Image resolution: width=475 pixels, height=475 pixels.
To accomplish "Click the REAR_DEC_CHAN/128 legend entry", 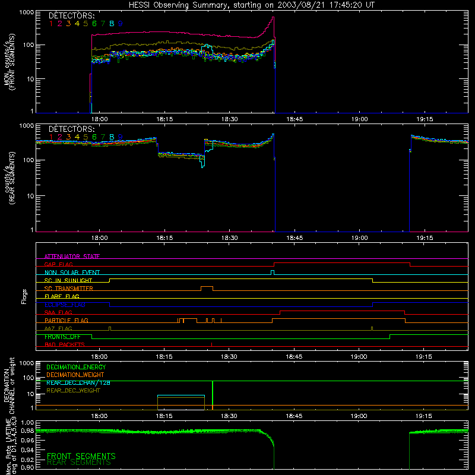I will (x=78, y=383).
